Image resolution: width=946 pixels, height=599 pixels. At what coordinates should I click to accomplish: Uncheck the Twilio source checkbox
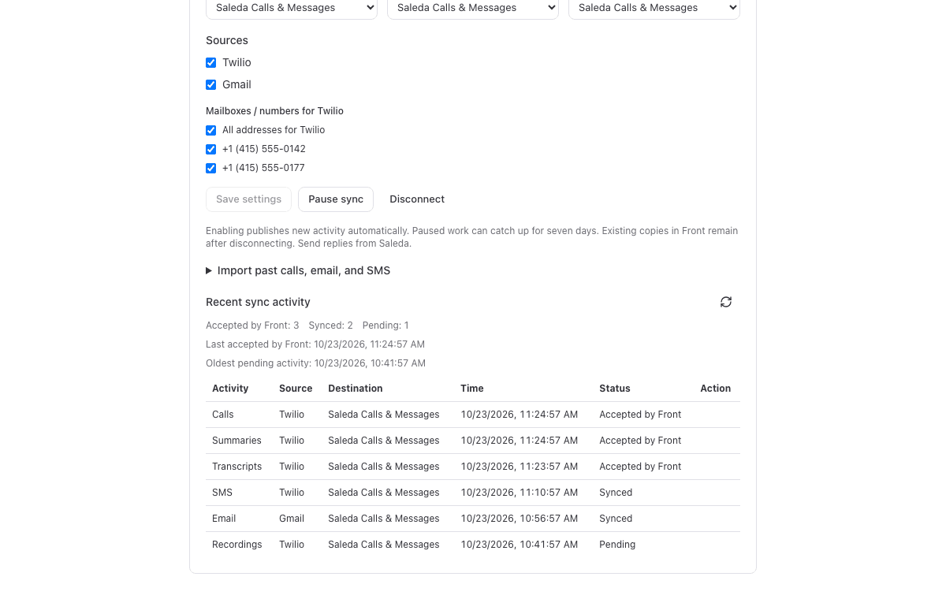[210, 62]
